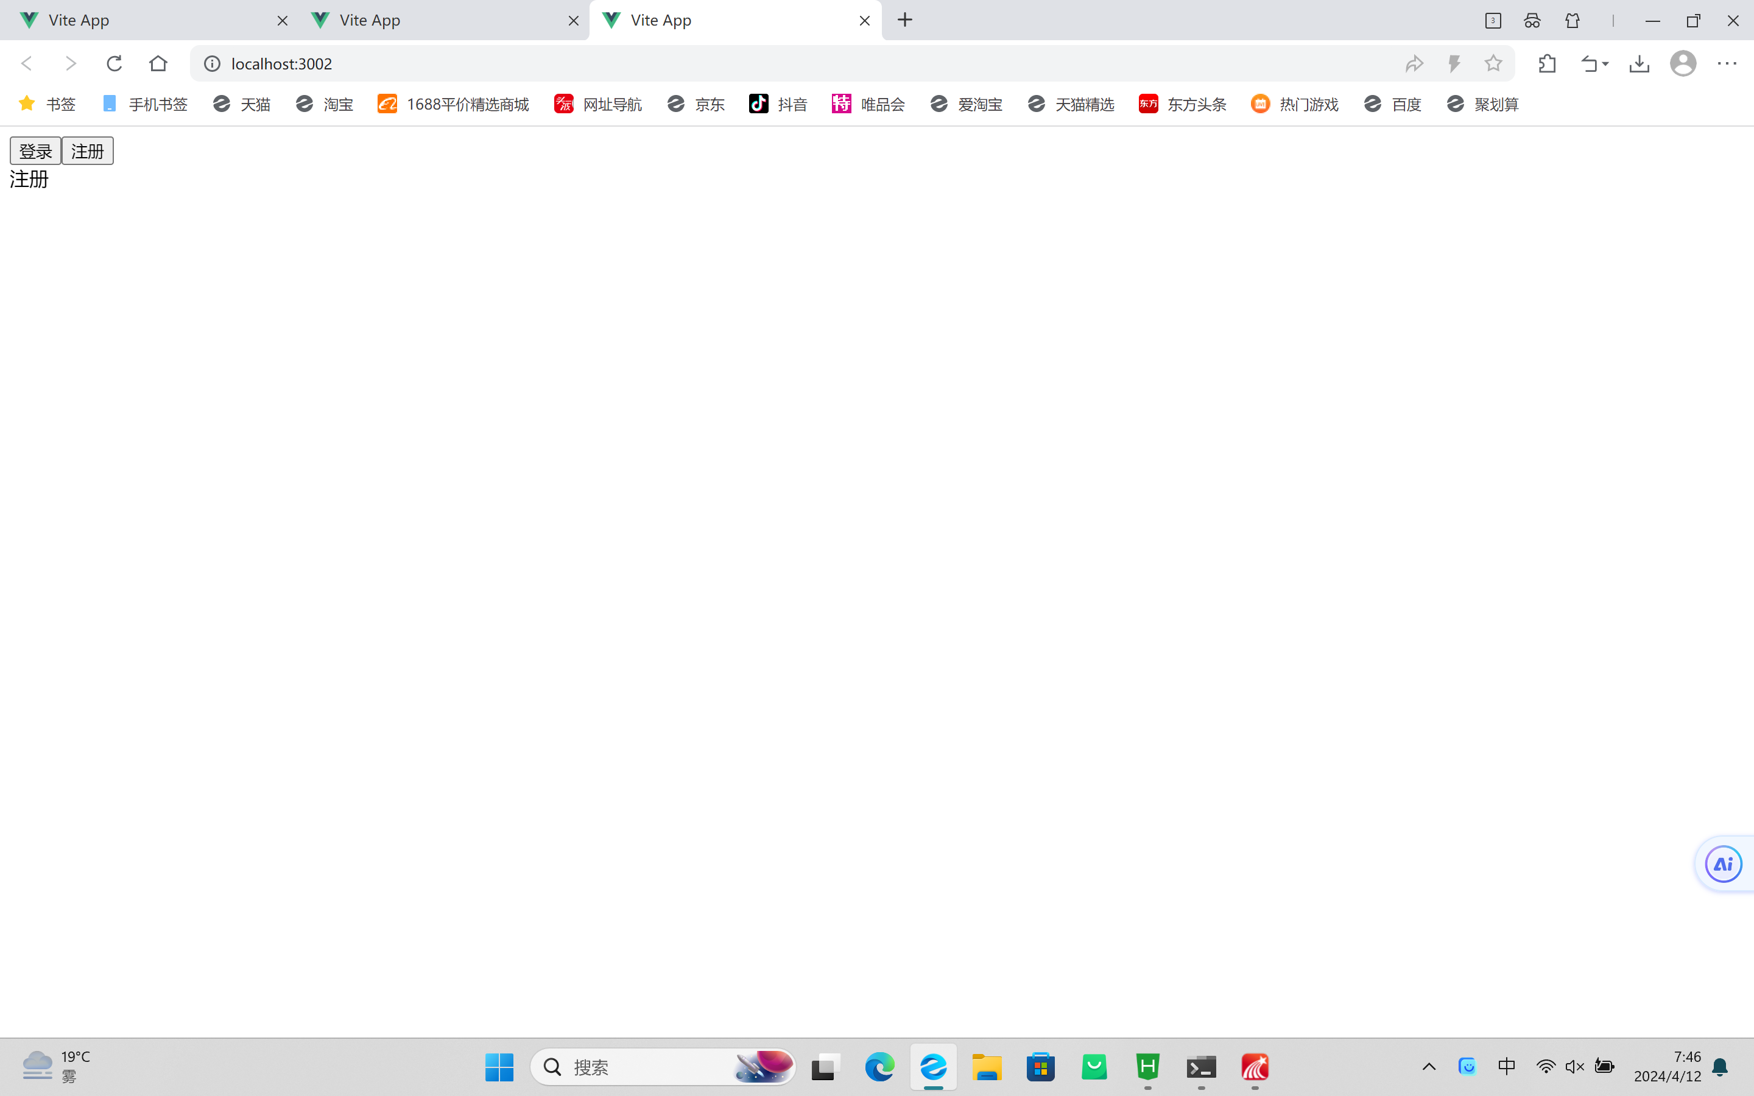The image size is (1754, 1096).
Task: Open the browser settings menu
Action: (x=1728, y=63)
